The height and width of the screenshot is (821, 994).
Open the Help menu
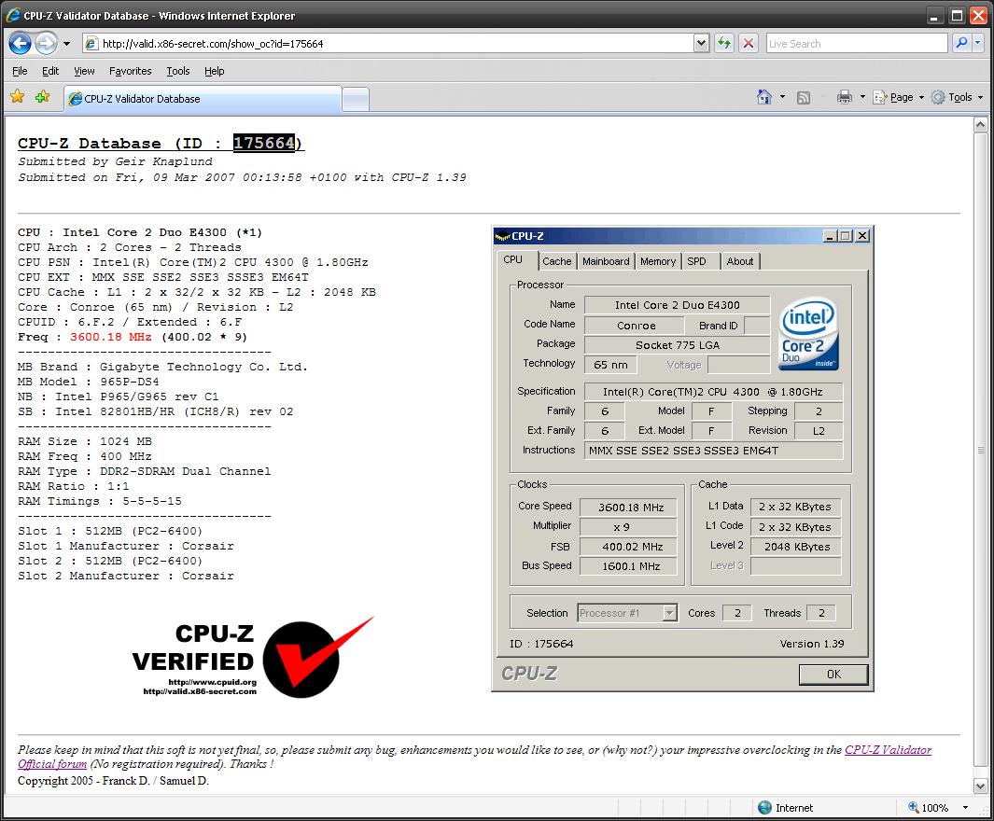click(215, 71)
